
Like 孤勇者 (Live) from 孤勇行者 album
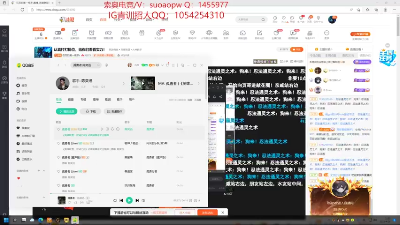click(x=58, y=171)
